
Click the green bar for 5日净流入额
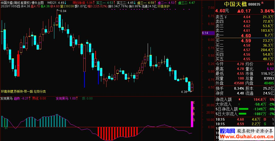[244, 109]
